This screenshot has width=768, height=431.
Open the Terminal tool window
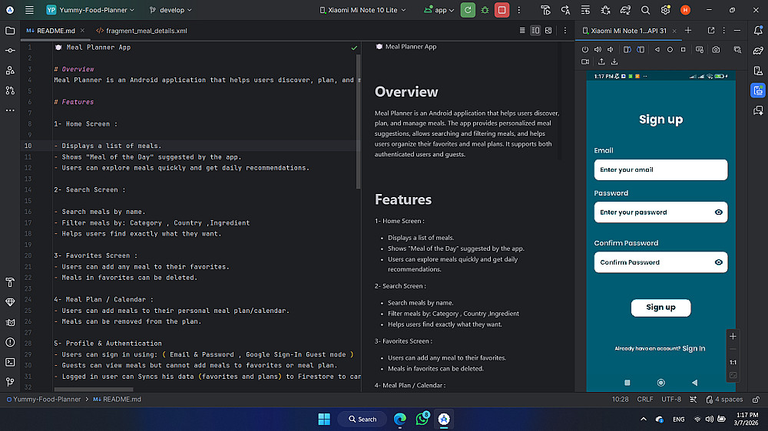point(10,362)
